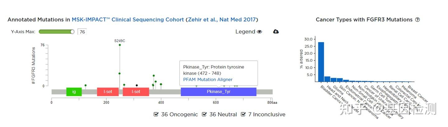Click the S249C mutation lollipop dot
The image size is (448, 127).
[x=120, y=45]
